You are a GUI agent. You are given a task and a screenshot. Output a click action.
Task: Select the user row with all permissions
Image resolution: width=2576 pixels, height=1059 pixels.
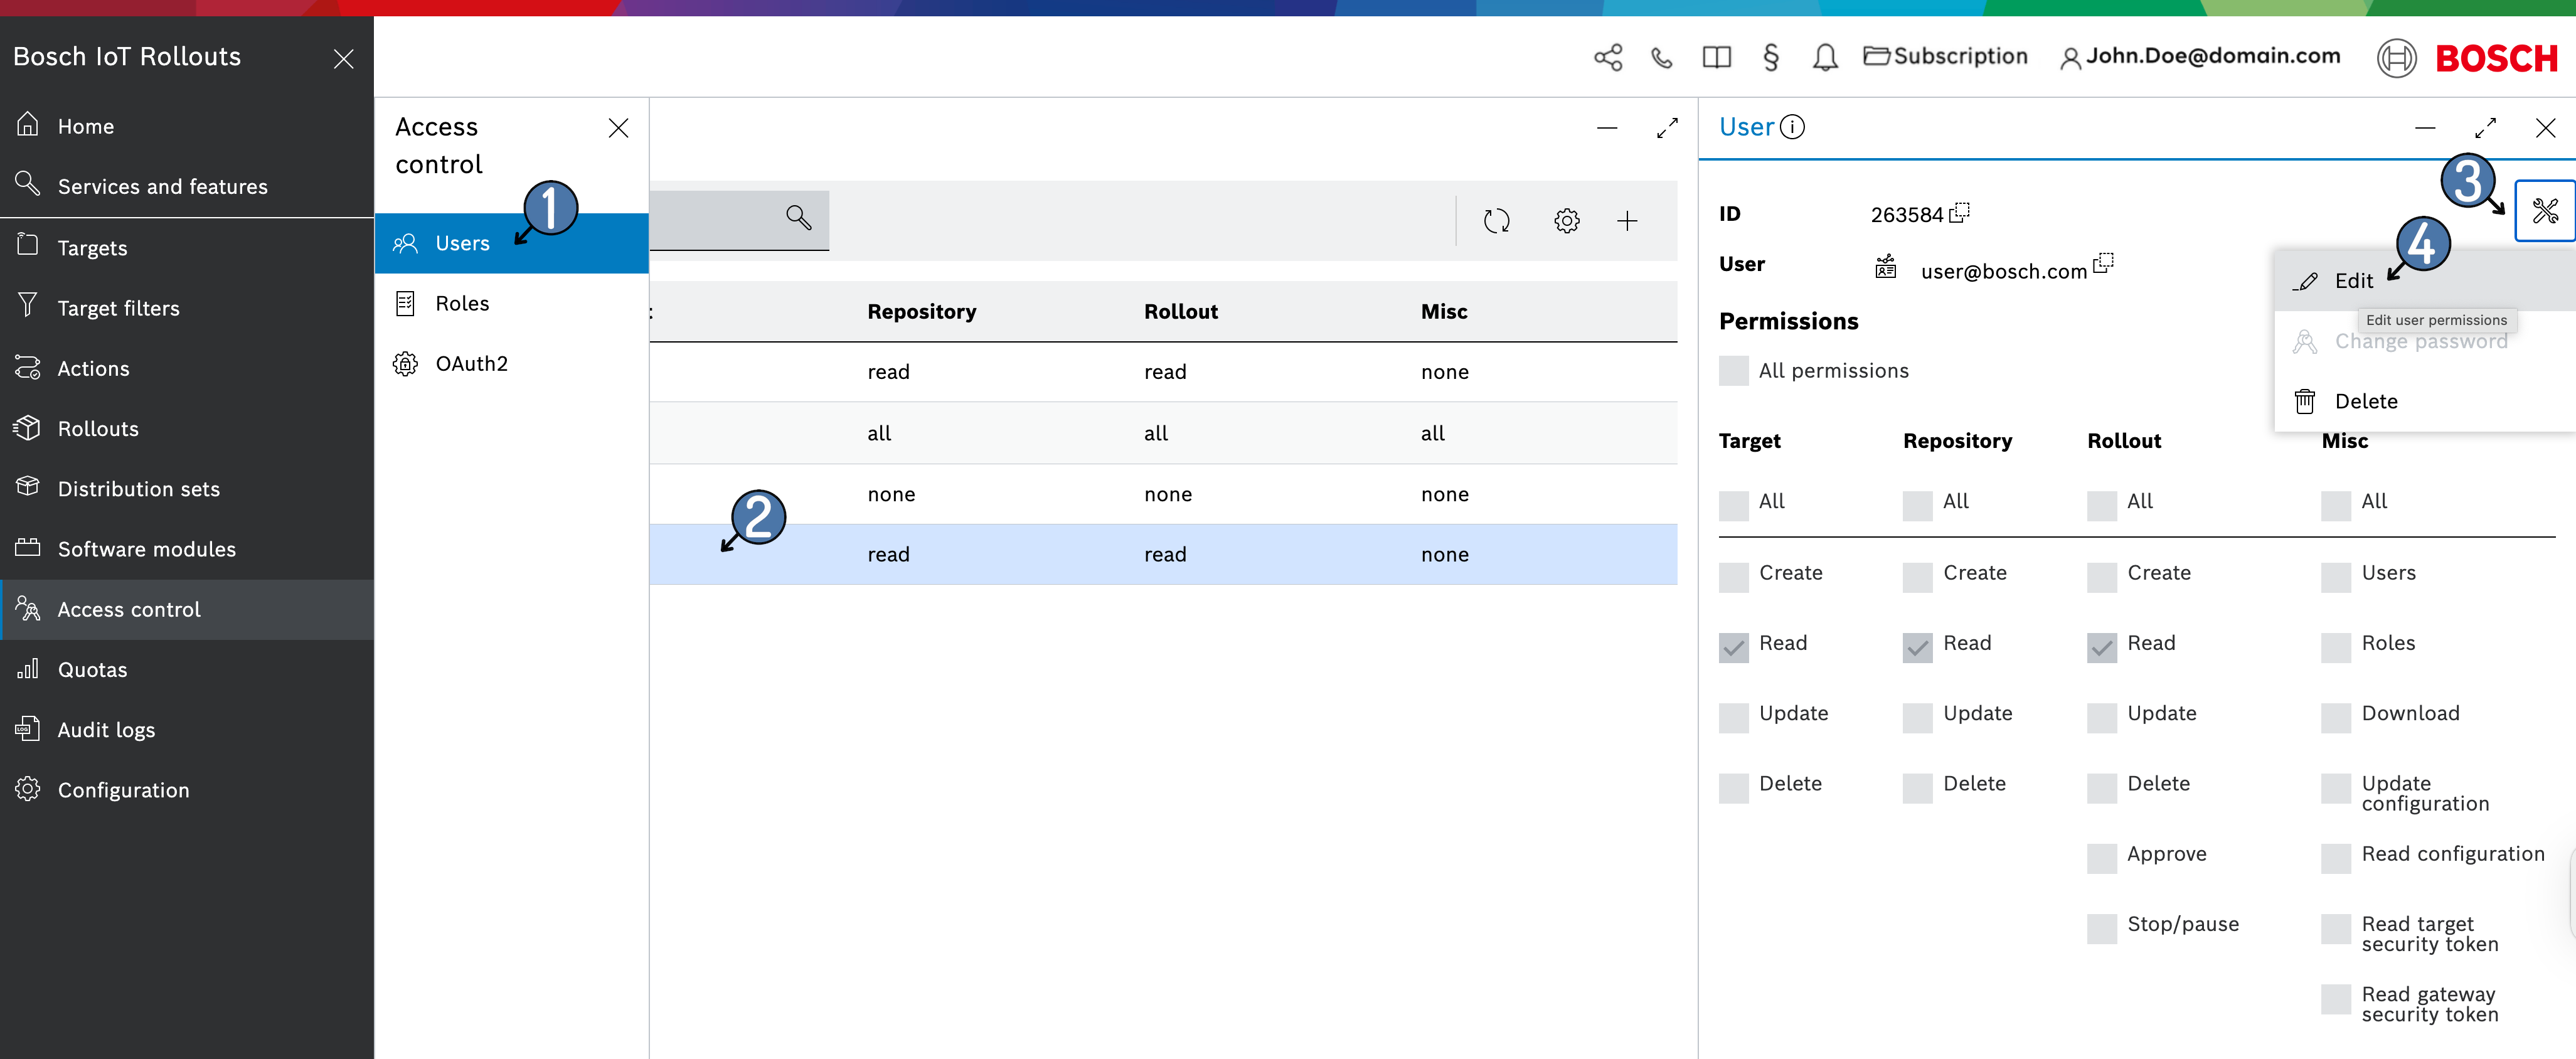click(1163, 433)
